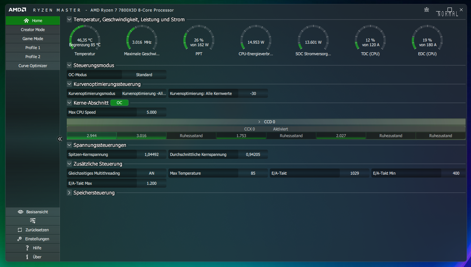Click the Hilfe question mark icon
This screenshot has width=471, height=267.
[x=27, y=248]
